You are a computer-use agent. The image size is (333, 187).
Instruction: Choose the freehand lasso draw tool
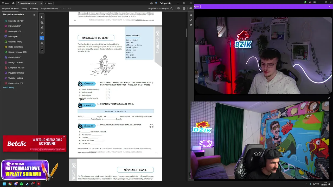pyautogui.click(x=42, y=33)
